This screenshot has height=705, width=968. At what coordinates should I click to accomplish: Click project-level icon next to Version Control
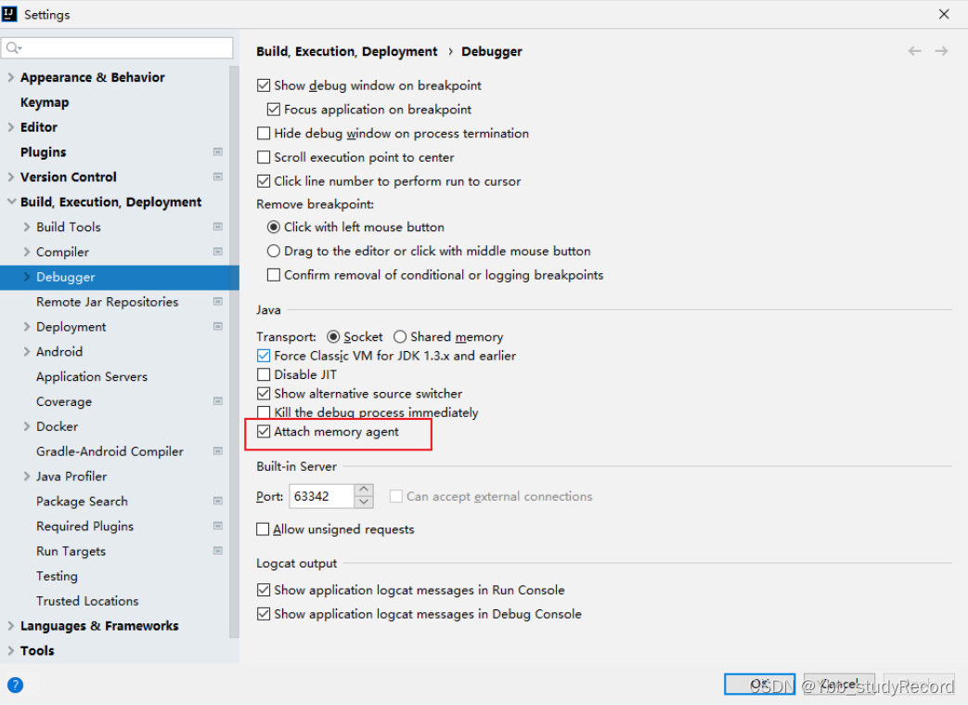[218, 176]
